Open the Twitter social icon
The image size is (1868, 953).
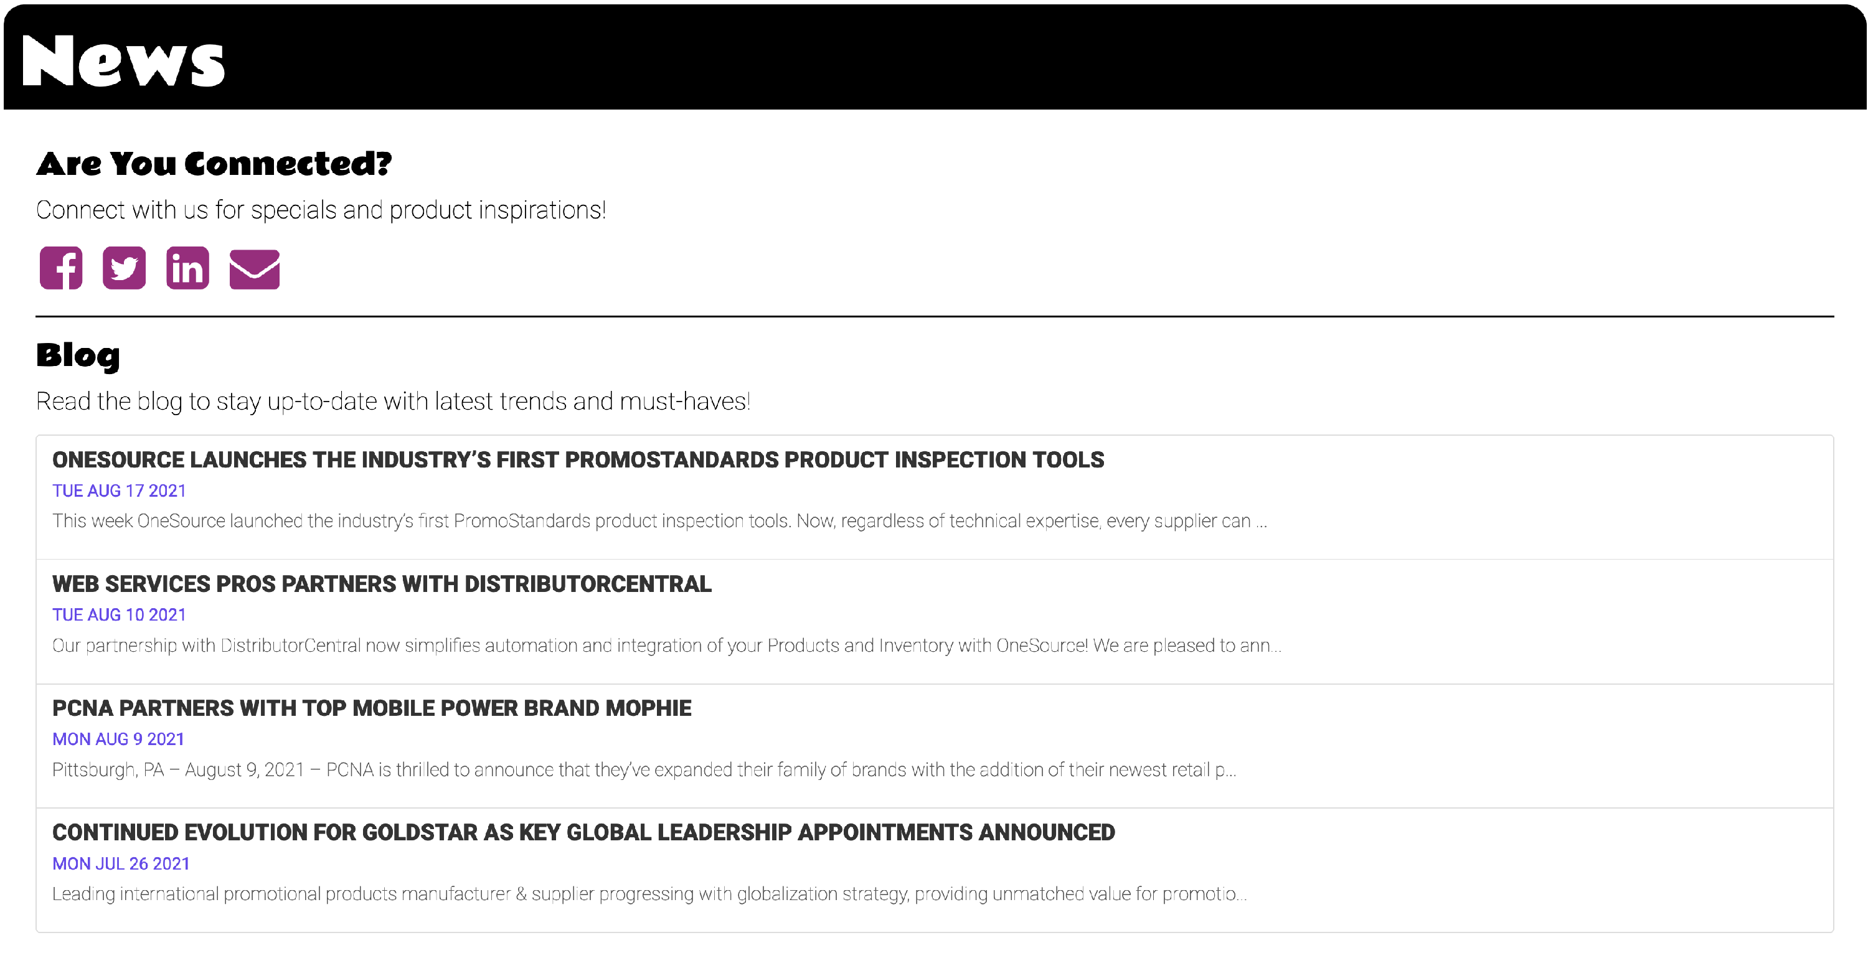(x=124, y=268)
